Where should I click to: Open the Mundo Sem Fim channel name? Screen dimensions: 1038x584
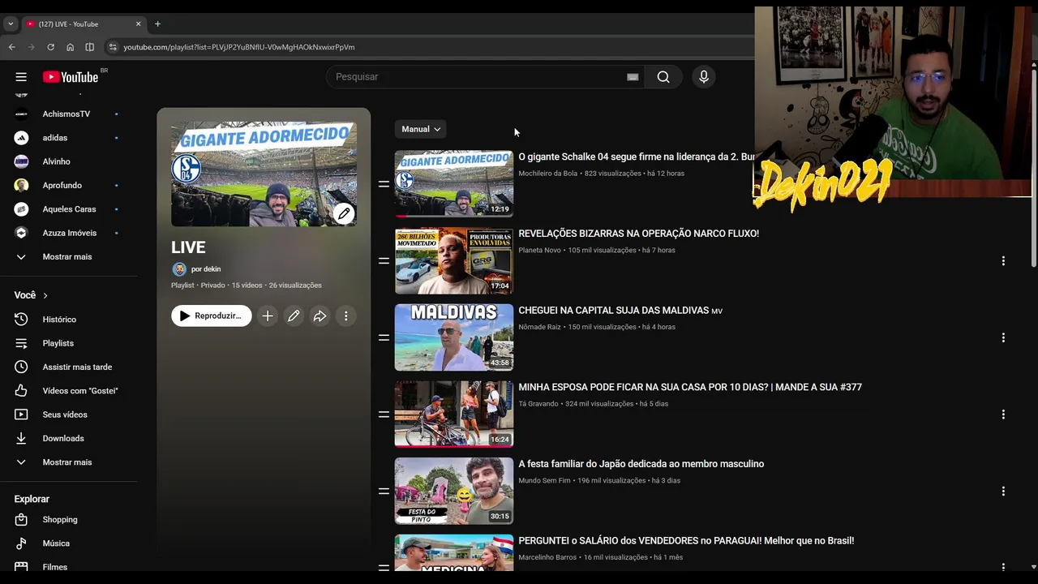(x=544, y=481)
